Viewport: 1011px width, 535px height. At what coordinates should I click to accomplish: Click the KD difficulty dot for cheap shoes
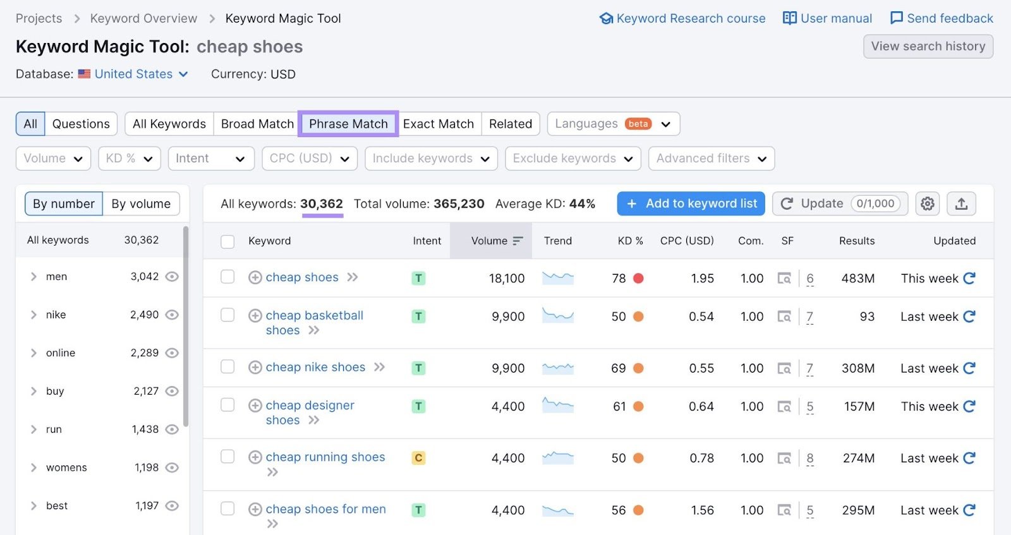[x=638, y=278]
